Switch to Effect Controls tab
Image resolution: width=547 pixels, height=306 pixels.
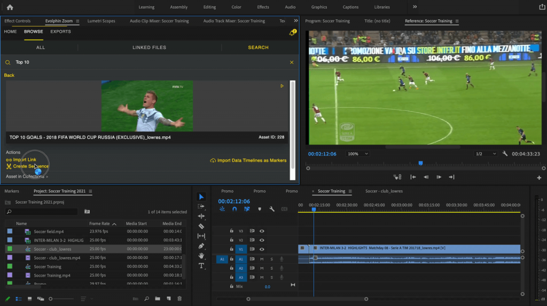tap(18, 21)
